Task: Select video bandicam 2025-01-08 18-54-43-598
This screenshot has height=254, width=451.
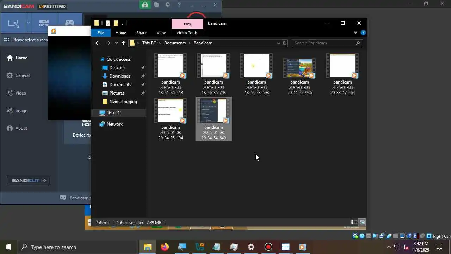Action: 257,74
